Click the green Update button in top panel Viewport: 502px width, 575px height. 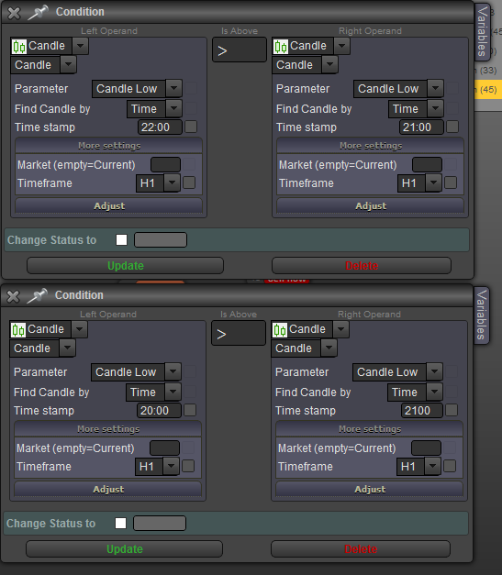point(125,266)
